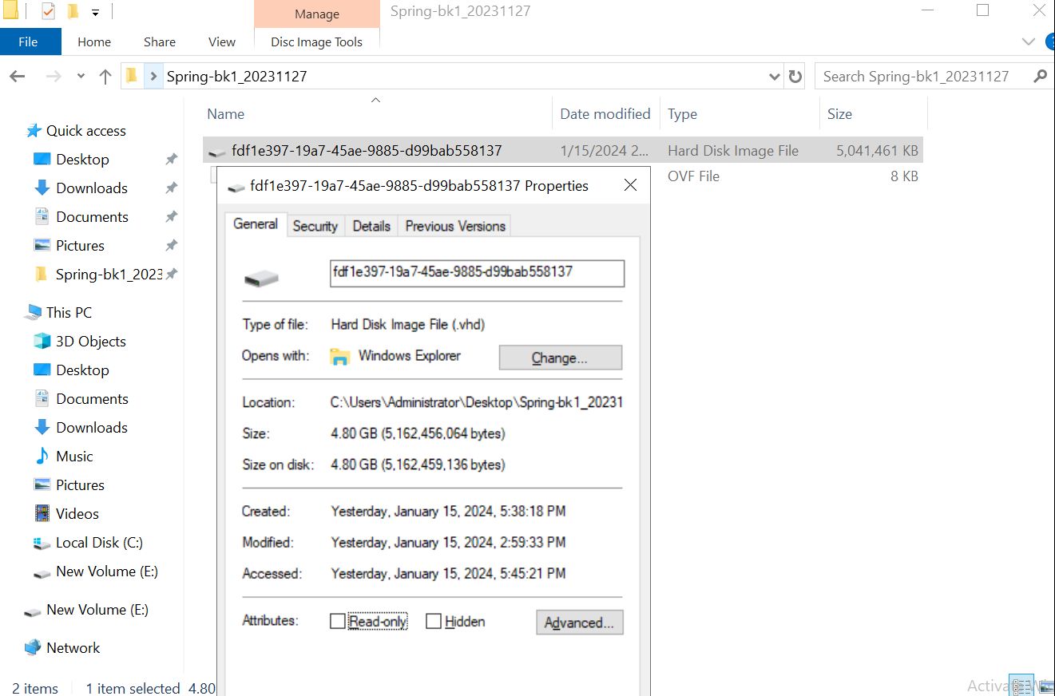The width and height of the screenshot is (1055, 696).
Task: Open the address bar history dropdown
Action: 774,77
